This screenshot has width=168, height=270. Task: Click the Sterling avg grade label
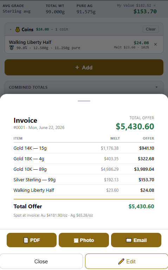point(17,11)
